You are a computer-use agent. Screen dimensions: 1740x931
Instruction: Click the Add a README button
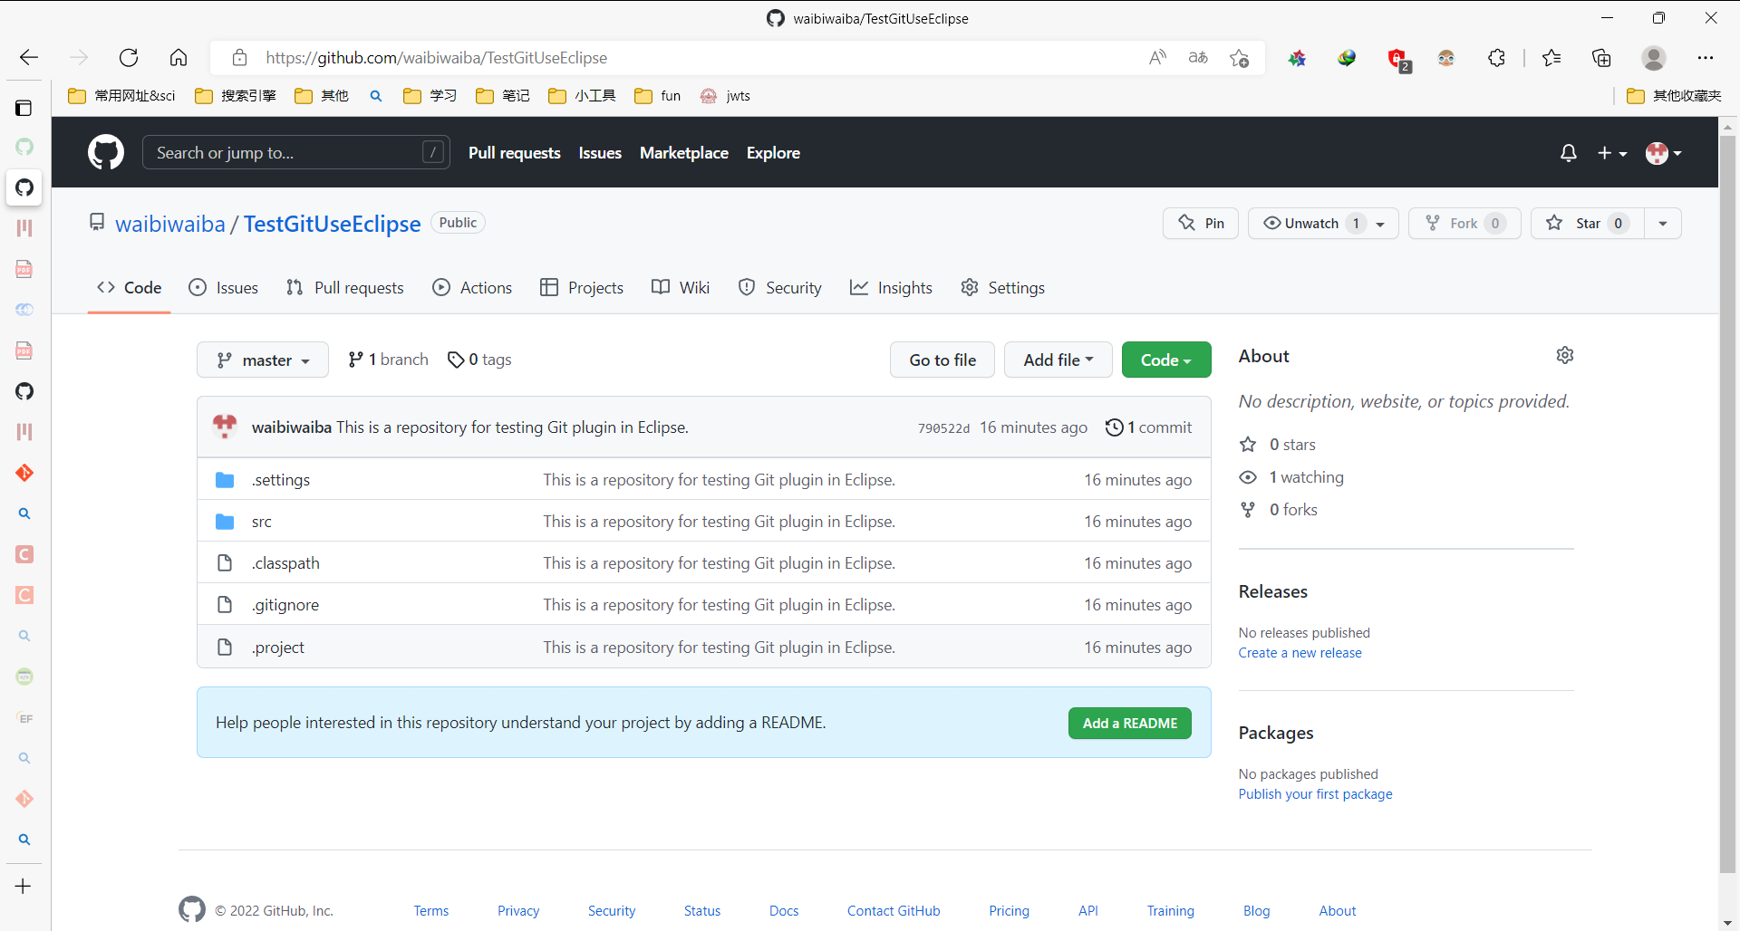coord(1130,724)
